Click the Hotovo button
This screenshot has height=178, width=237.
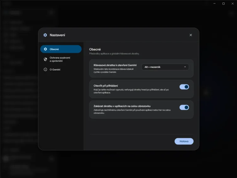[184, 141]
